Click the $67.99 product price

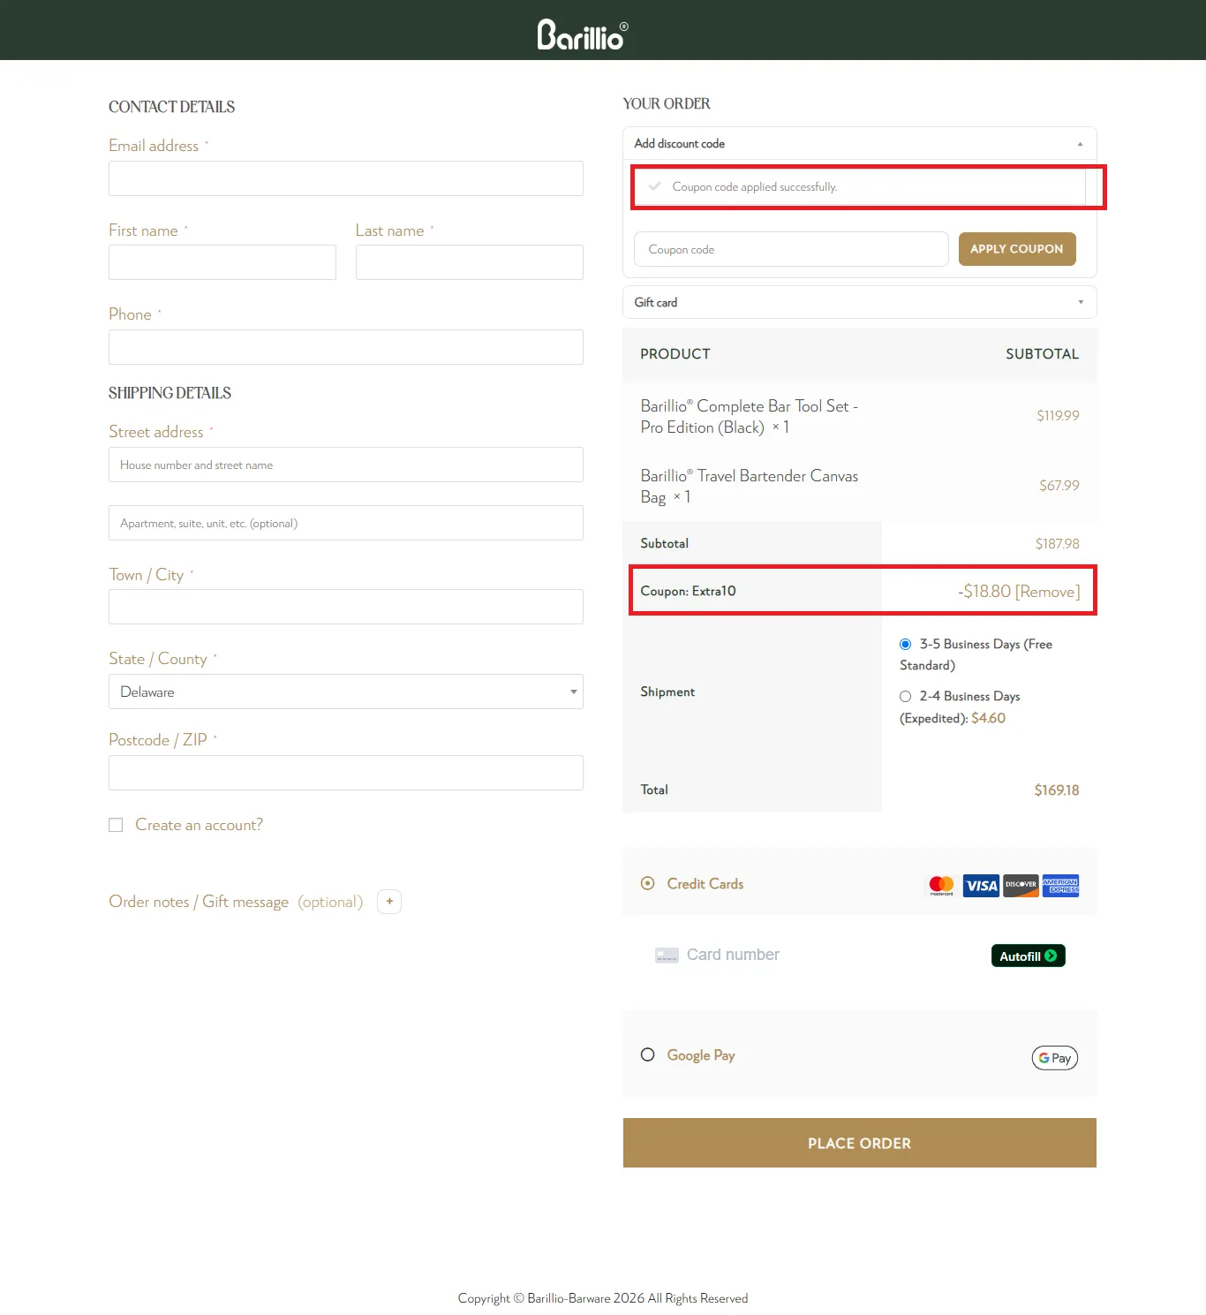[1059, 486]
